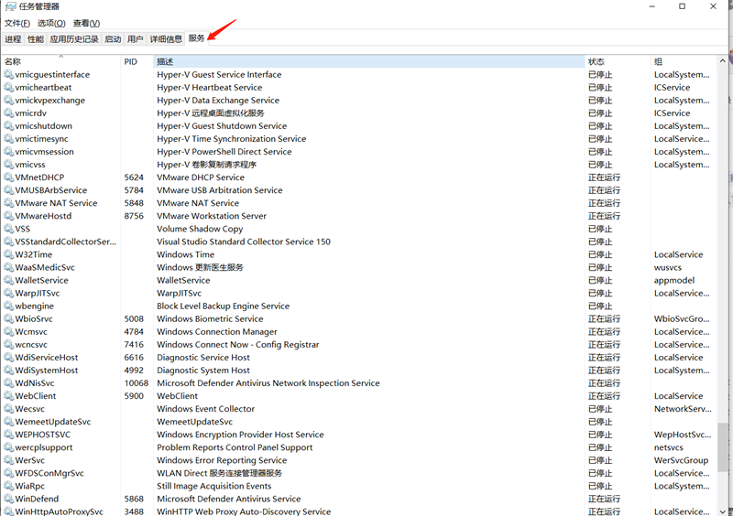
Task: Select the service icon for WalletService
Action: click(8, 281)
